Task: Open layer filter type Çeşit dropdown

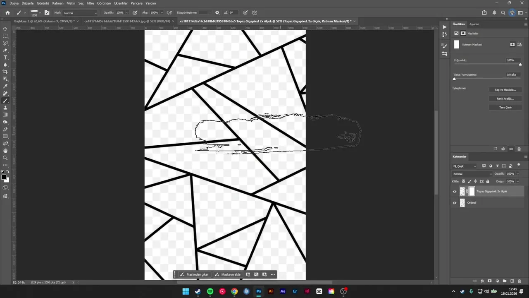Action: pos(465,166)
